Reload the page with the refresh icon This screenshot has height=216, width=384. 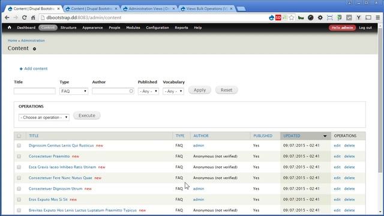click(x=24, y=17)
